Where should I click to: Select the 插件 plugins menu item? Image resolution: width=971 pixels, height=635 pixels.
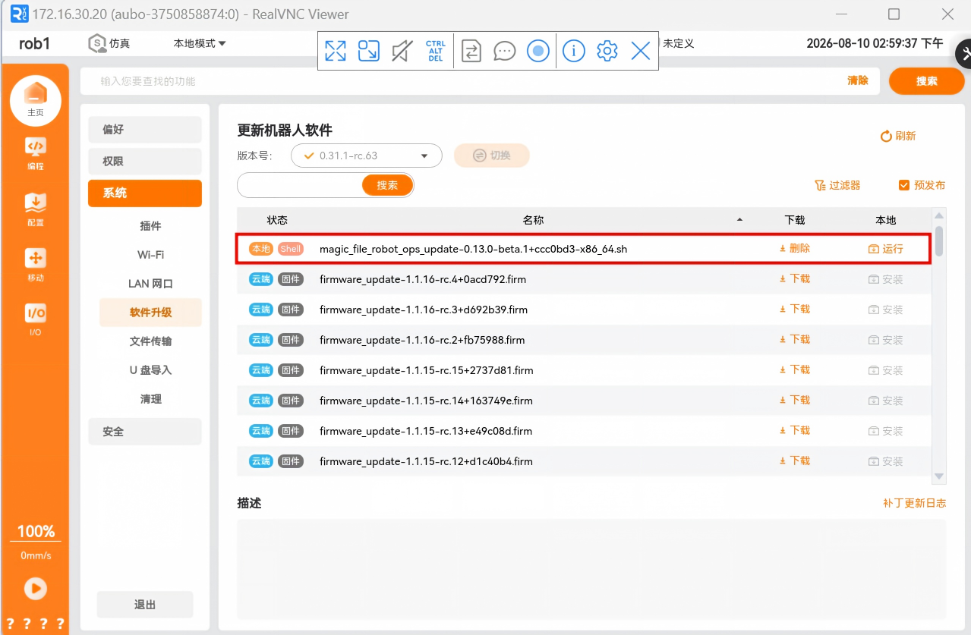pyautogui.click(x=150, y=226)
